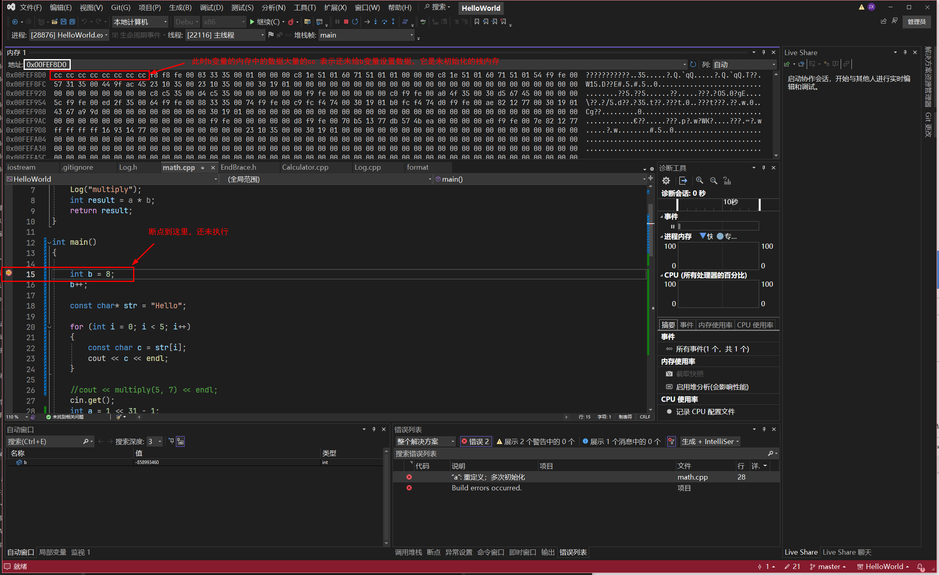Click the Save All toolbar icon

(72, 22)
